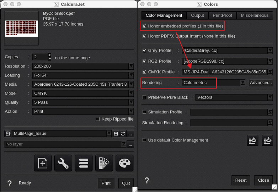Click the Advanced.. rendering button
Viewport: 278px width, 192px height.
point(261,82)
